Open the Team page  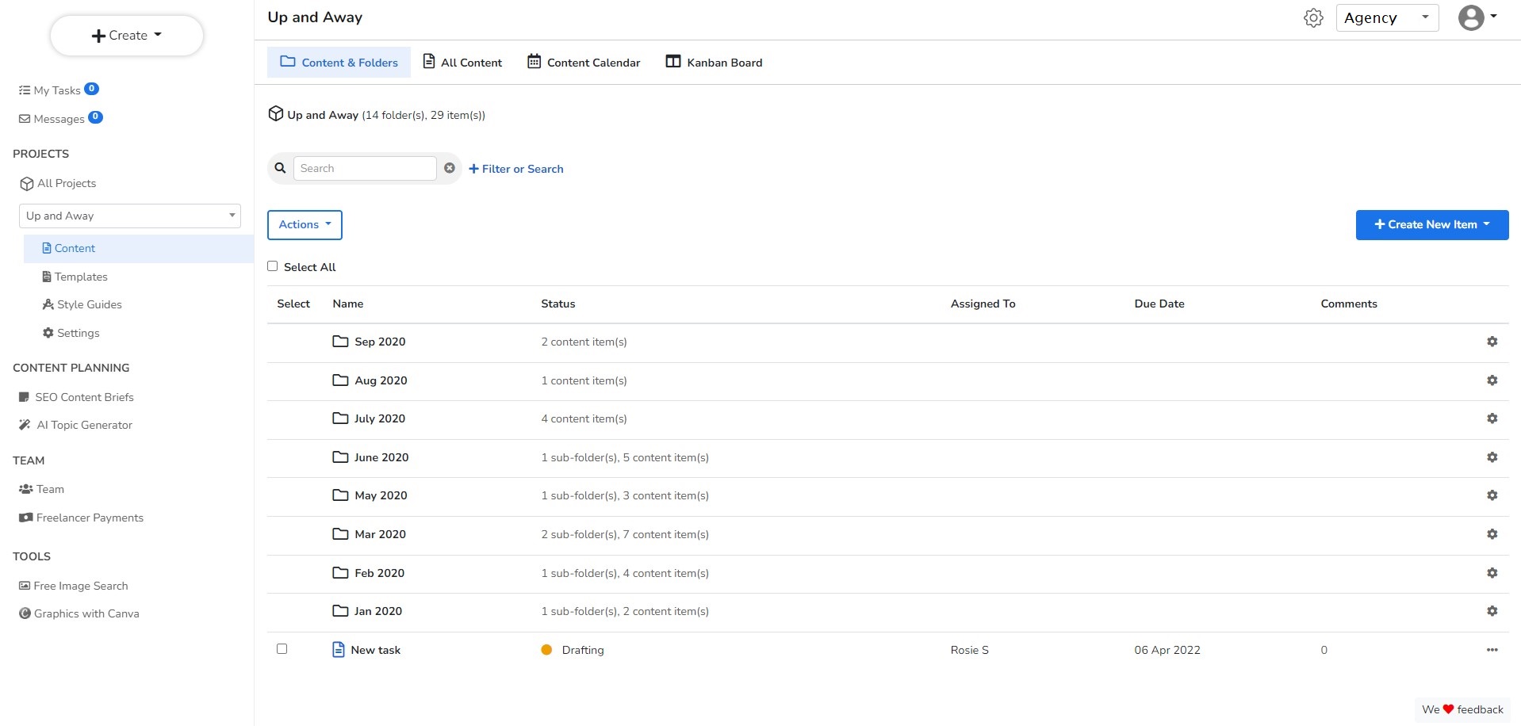pyautogui.click(x=41, y=489)
